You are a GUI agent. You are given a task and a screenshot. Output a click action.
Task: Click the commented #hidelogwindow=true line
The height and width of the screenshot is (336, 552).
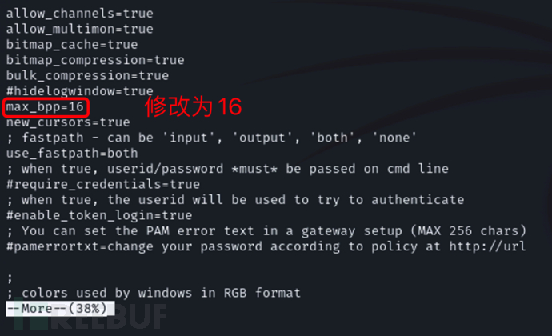tap(79, 91)
